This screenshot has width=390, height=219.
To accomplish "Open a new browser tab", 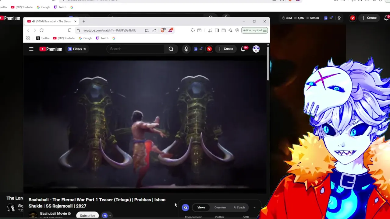I will pyautogui.click(x=83, y=21).
